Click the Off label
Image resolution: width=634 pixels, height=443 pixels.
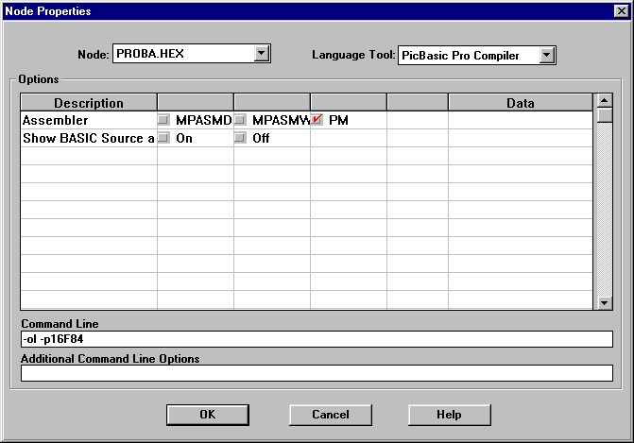(x=261, y=138)
